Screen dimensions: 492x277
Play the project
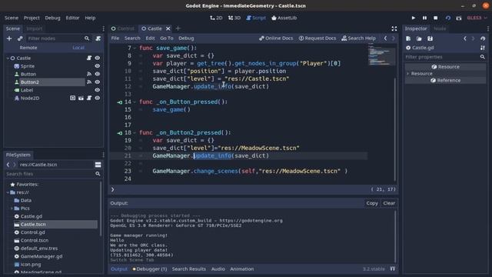pos(414,18)
